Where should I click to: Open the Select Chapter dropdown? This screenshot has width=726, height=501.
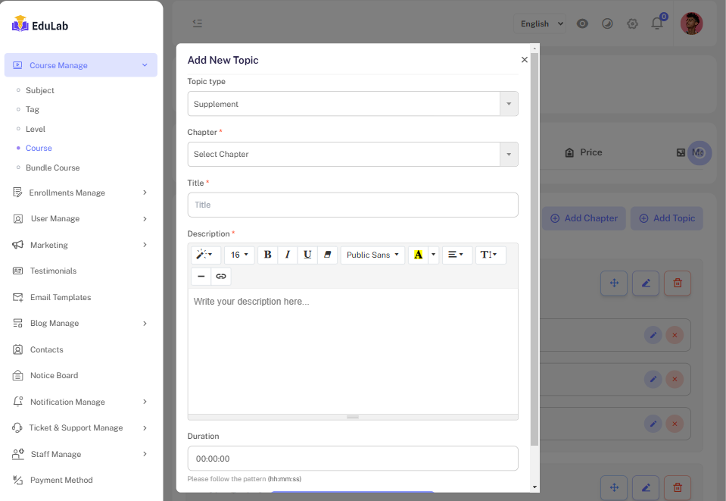point(352,155)
